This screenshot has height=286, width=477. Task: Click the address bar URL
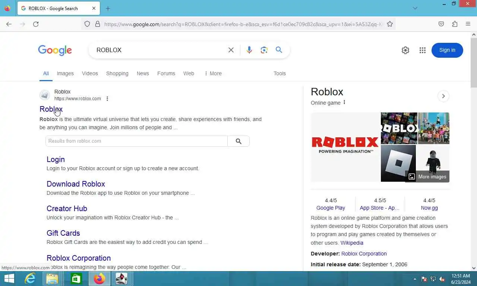click(243, 24)
